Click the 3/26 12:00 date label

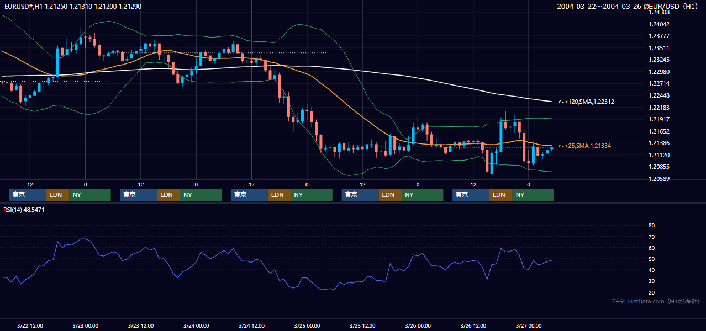pyautogui.click(x=473, y=325)
